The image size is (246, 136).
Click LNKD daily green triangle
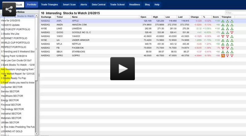(x=232, y=29)
